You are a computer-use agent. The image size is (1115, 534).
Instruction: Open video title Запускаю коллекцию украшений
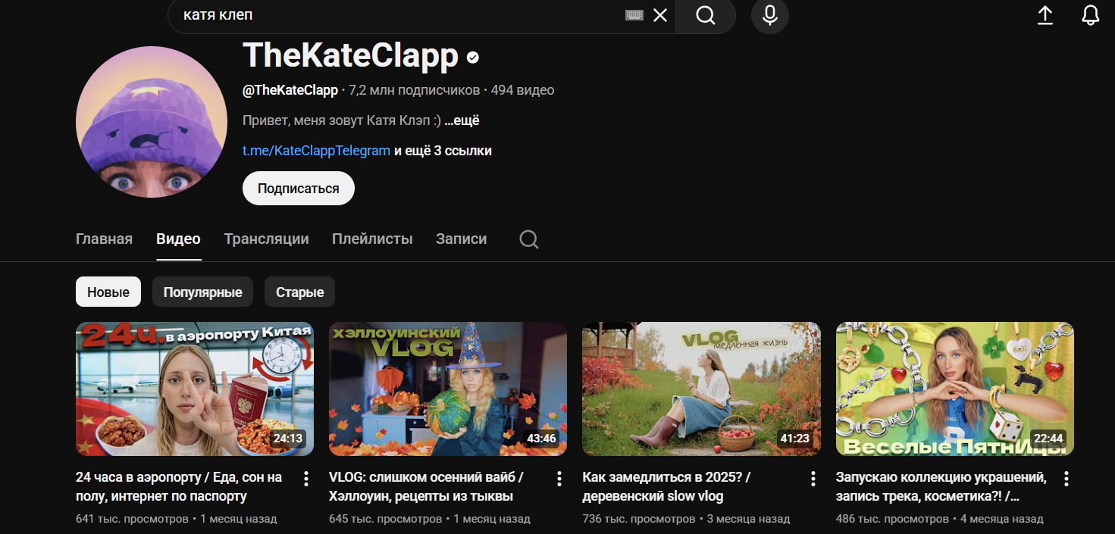tap(941, 487)
